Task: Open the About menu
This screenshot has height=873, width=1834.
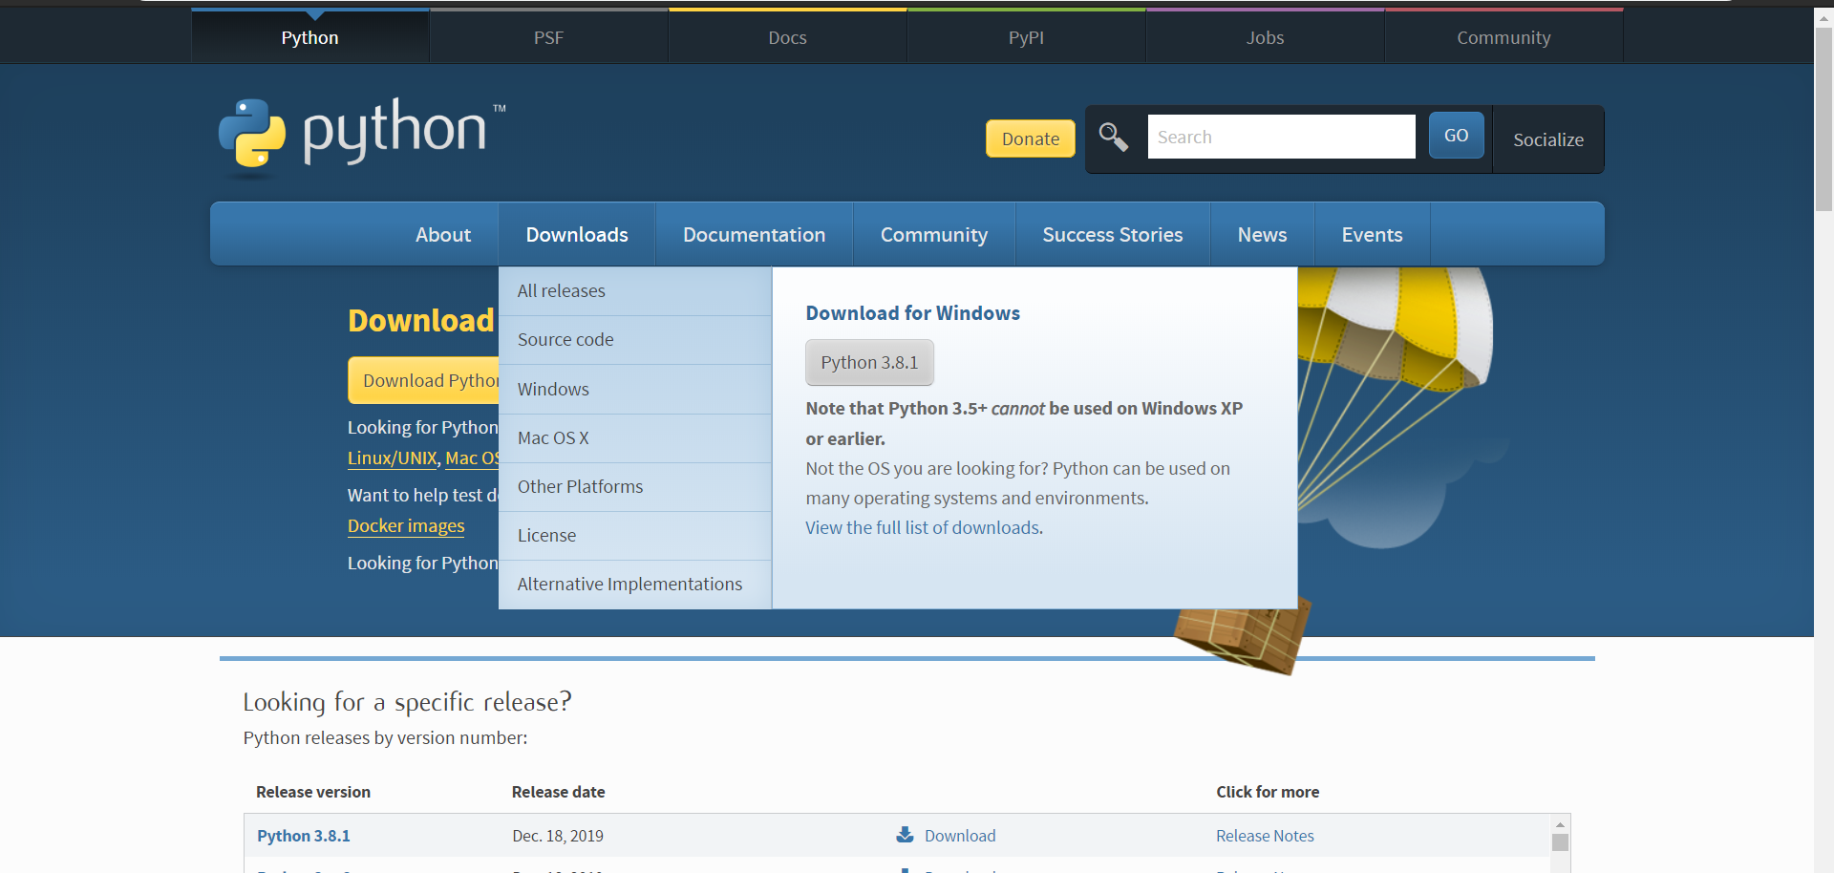Action: 442,234
